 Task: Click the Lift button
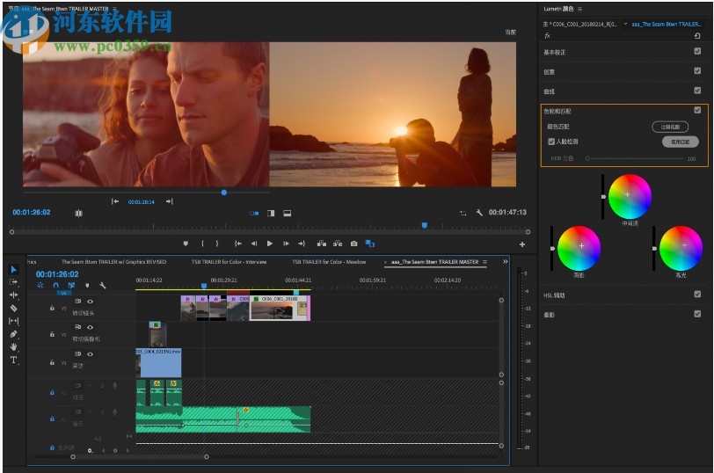[322, 244]
